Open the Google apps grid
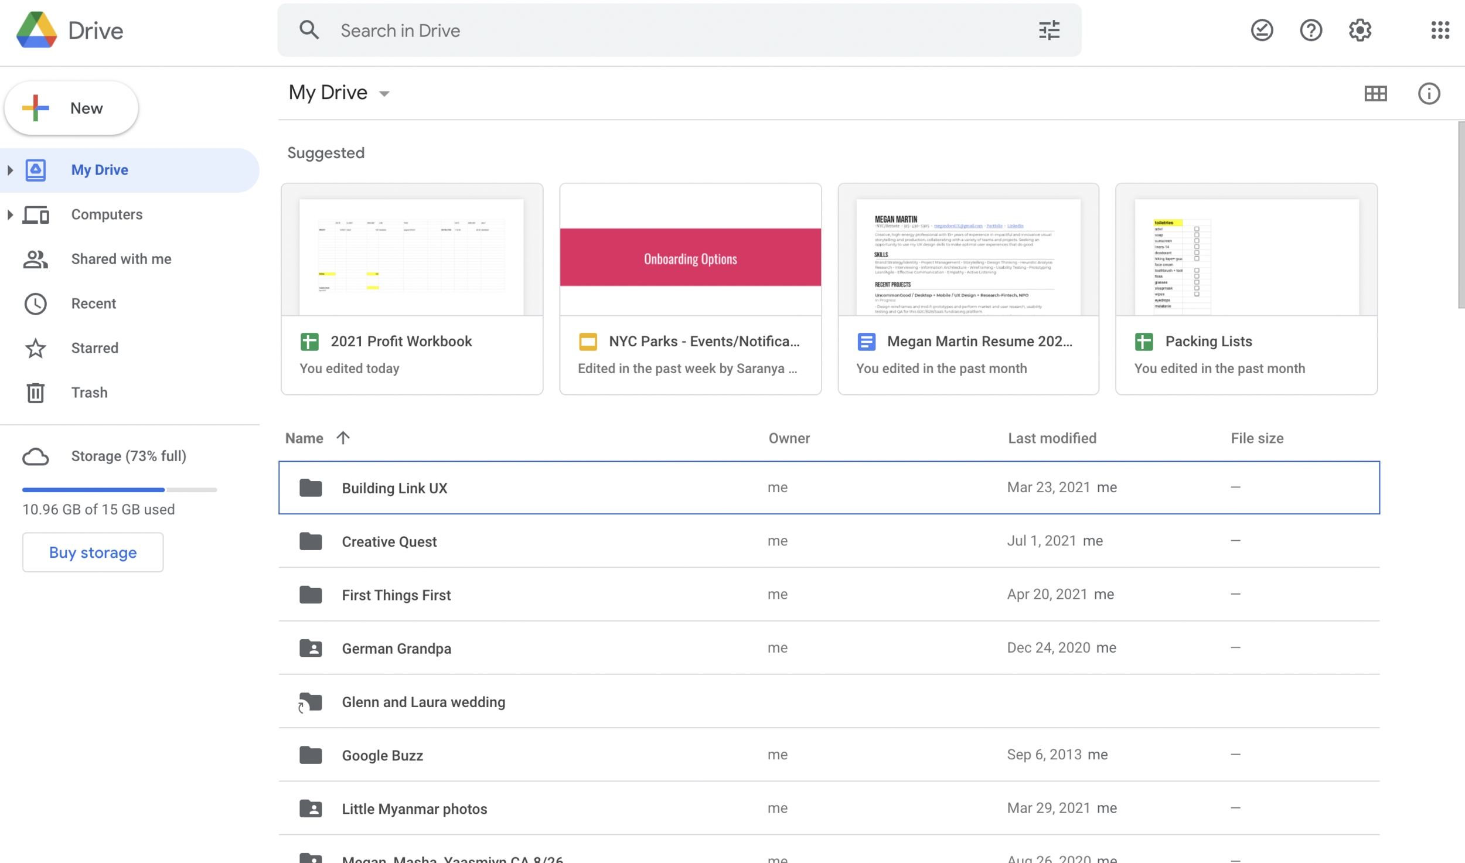The image size is (1465, 863). click(1439, 30)
